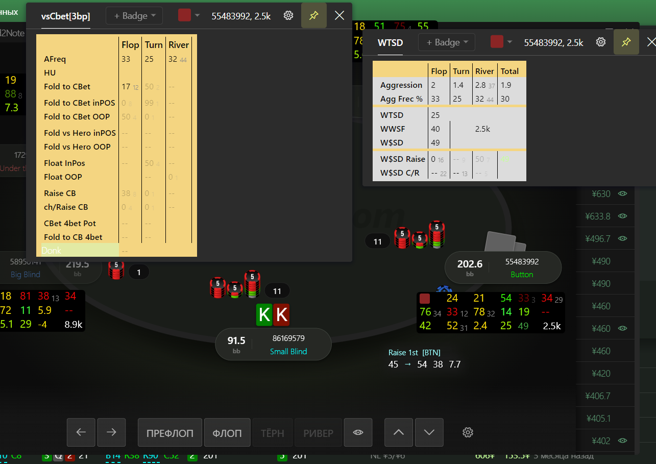
Task: Toggle eye icon next to ¥633.8
Action: [x=622, y=216]
